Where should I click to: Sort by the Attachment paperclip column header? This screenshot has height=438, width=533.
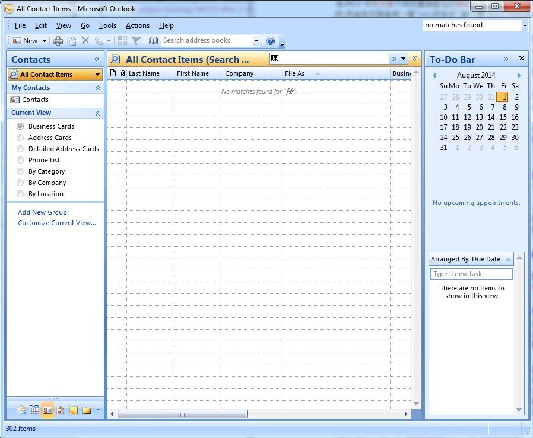click(123, 73)
